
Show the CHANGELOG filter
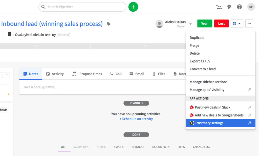201,147
